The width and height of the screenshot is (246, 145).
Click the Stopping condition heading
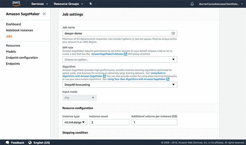(x=75, y=133)
